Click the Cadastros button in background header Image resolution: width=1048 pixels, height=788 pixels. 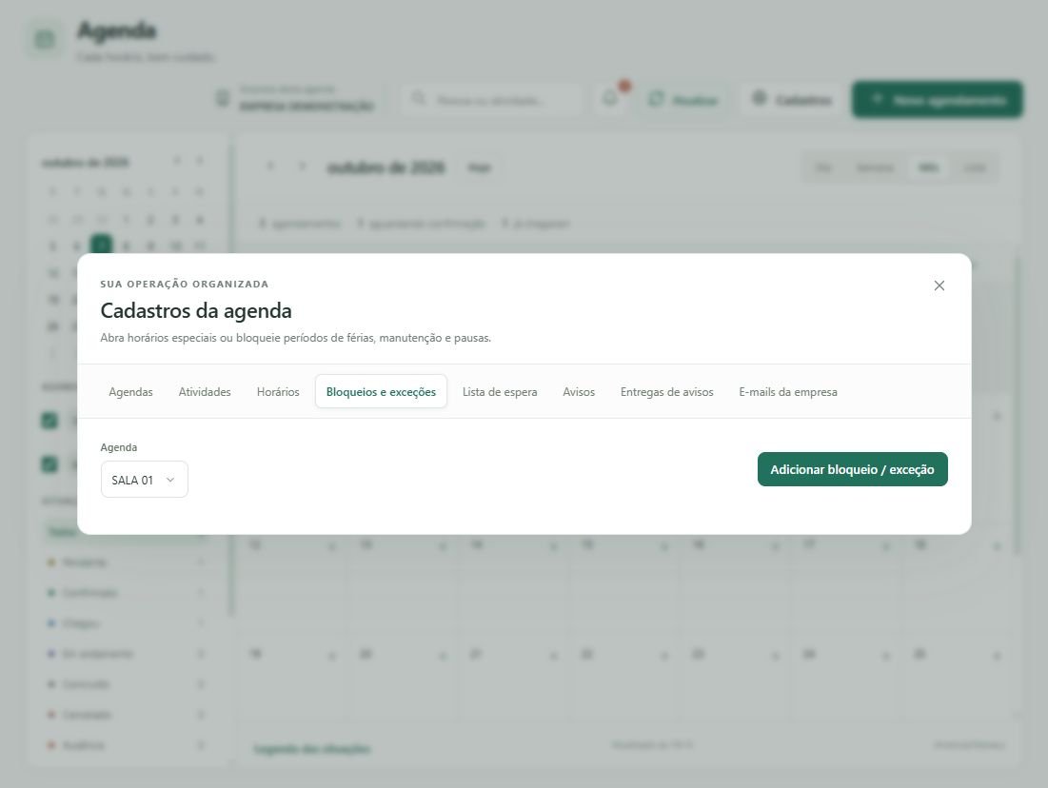click(x=791, y=100)
